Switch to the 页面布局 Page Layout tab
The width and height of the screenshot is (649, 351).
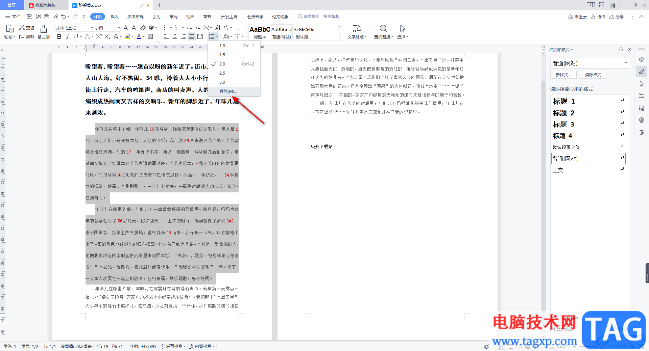tap(135, 17)
